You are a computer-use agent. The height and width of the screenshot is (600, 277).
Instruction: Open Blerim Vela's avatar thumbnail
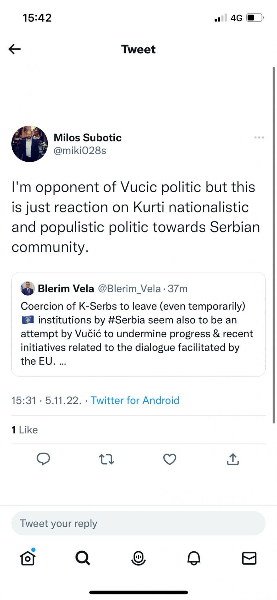tap(27, 289)
